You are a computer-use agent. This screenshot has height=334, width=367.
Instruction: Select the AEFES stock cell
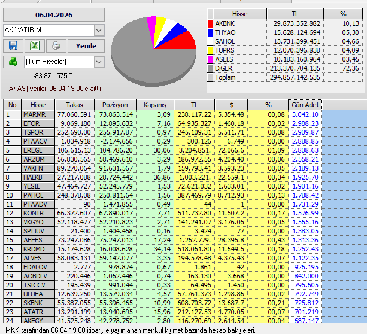38,240
